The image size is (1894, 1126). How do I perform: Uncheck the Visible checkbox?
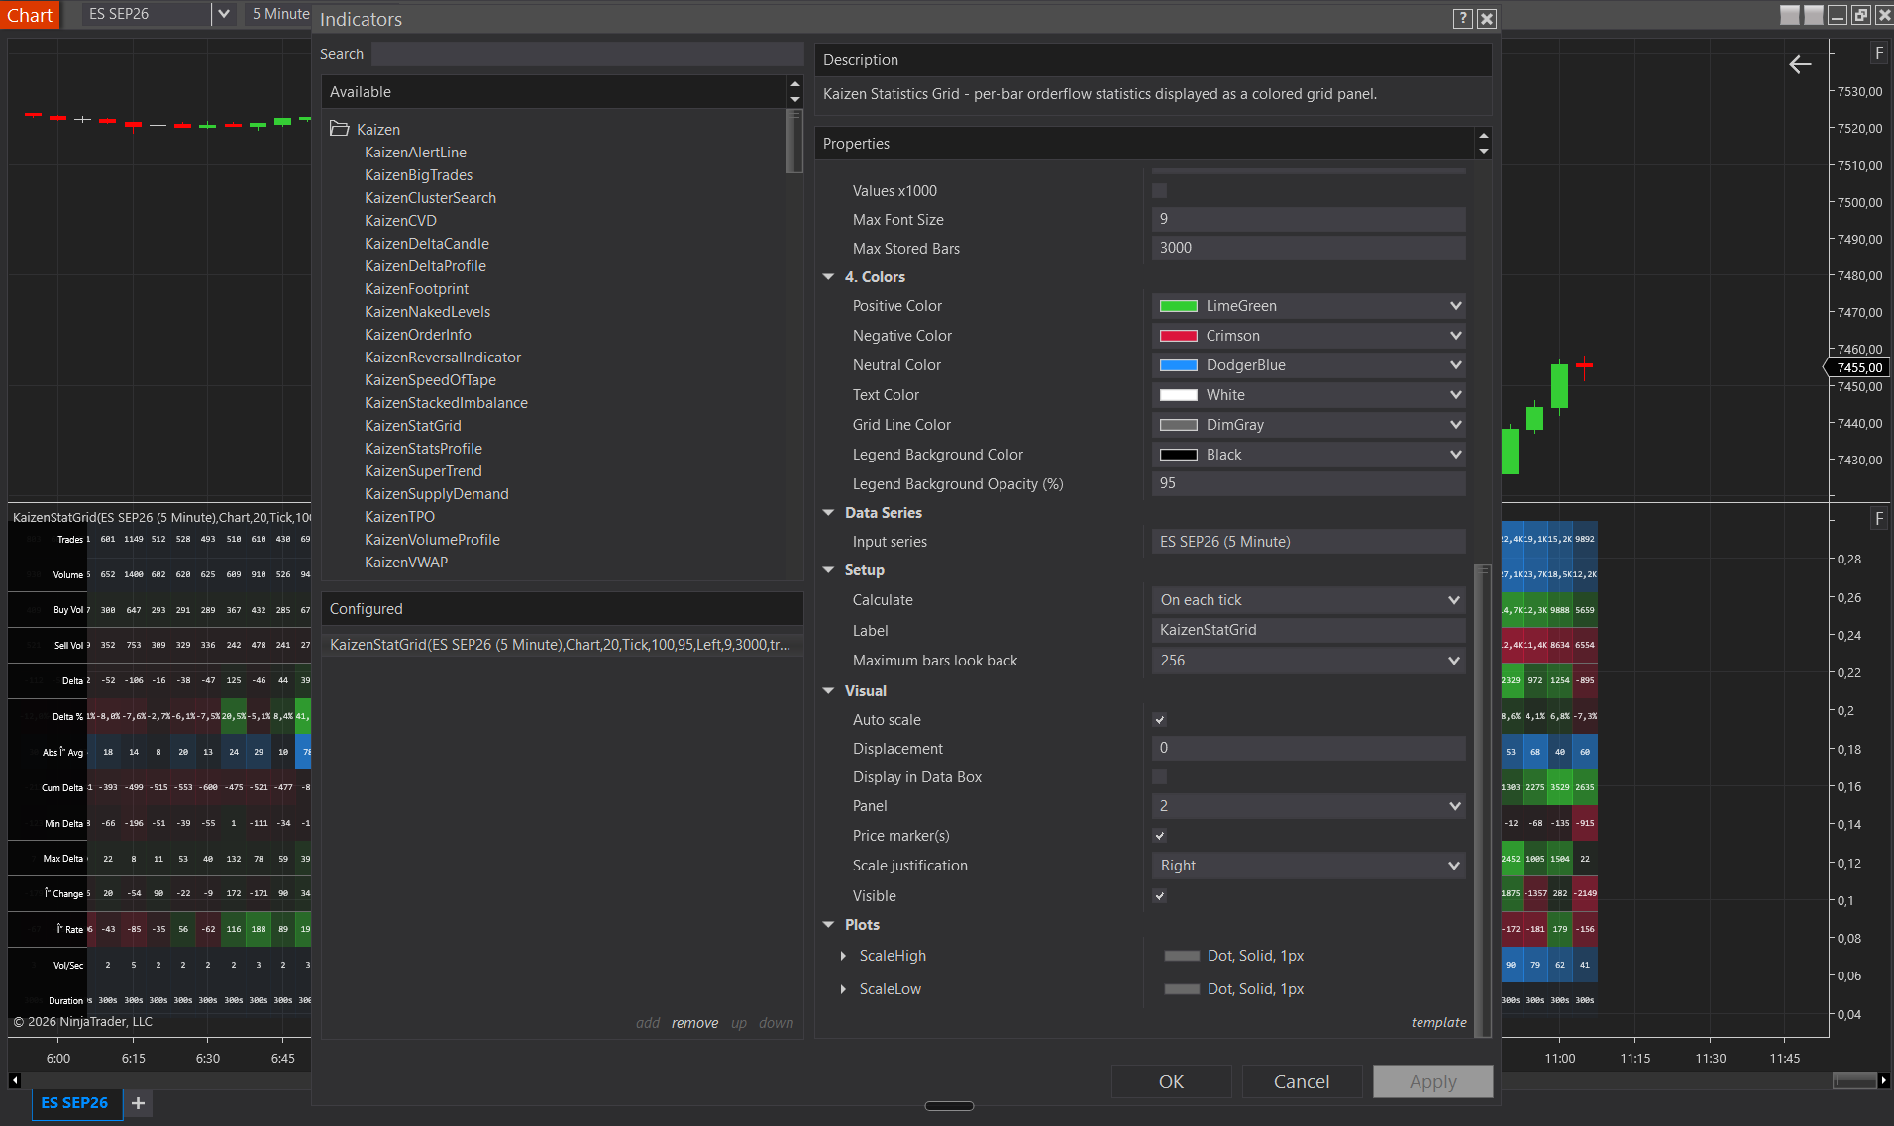1160,896
